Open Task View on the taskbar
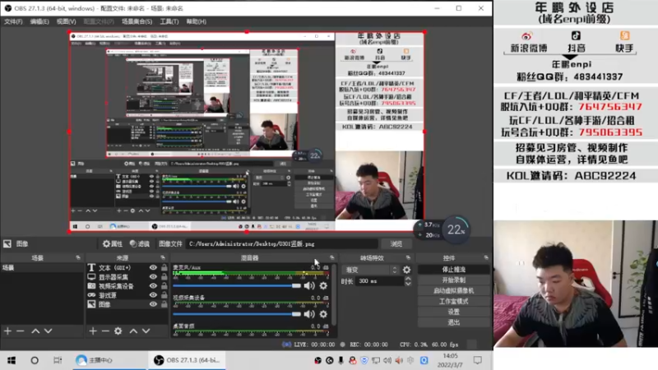Screen dimensions: 658x370 click(x=58, y=360)
